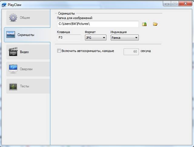Go to the Тесты section
Viewport: 194px width, 147px height.
point(28,86)
